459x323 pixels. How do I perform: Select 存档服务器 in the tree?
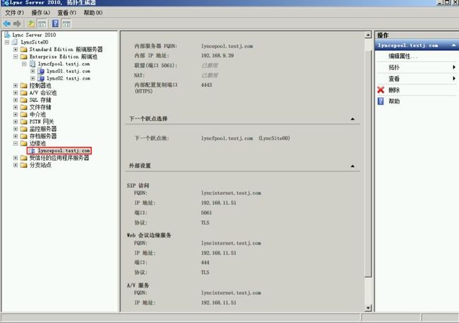(43, 136)
